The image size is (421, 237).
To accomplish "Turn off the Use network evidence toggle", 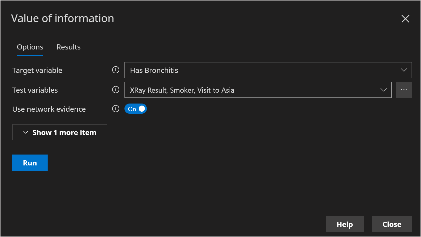I will [136, 109].
